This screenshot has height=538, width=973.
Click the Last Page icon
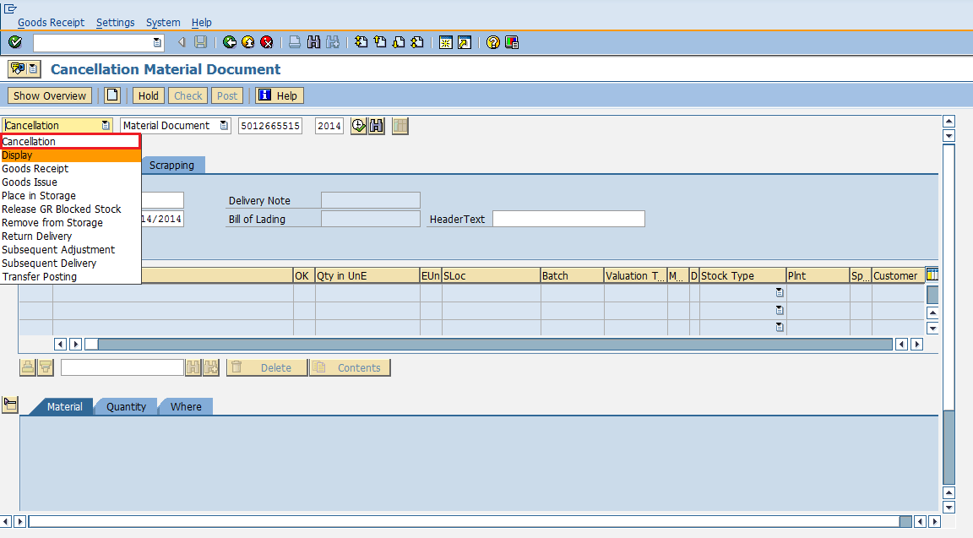(417, 42)
